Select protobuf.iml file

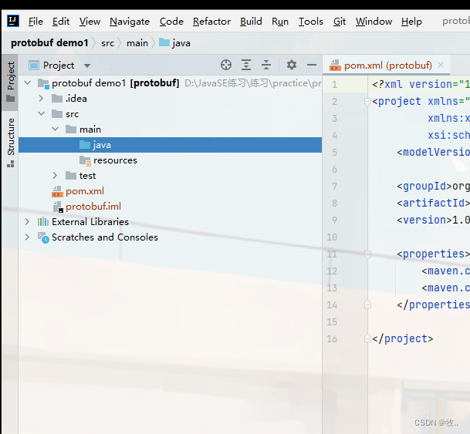(170, 207)
